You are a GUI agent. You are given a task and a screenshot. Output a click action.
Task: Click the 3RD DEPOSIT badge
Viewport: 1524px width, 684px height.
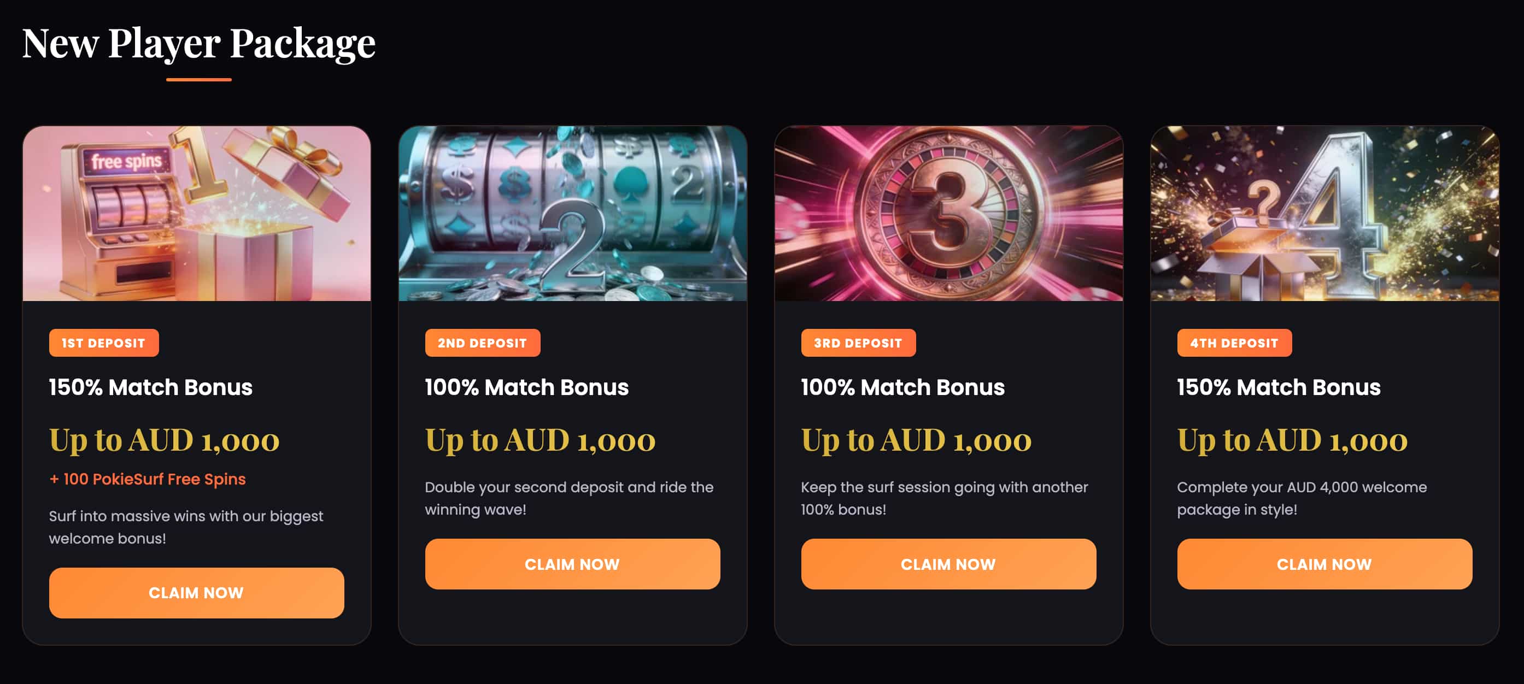[x=857, y=343]
